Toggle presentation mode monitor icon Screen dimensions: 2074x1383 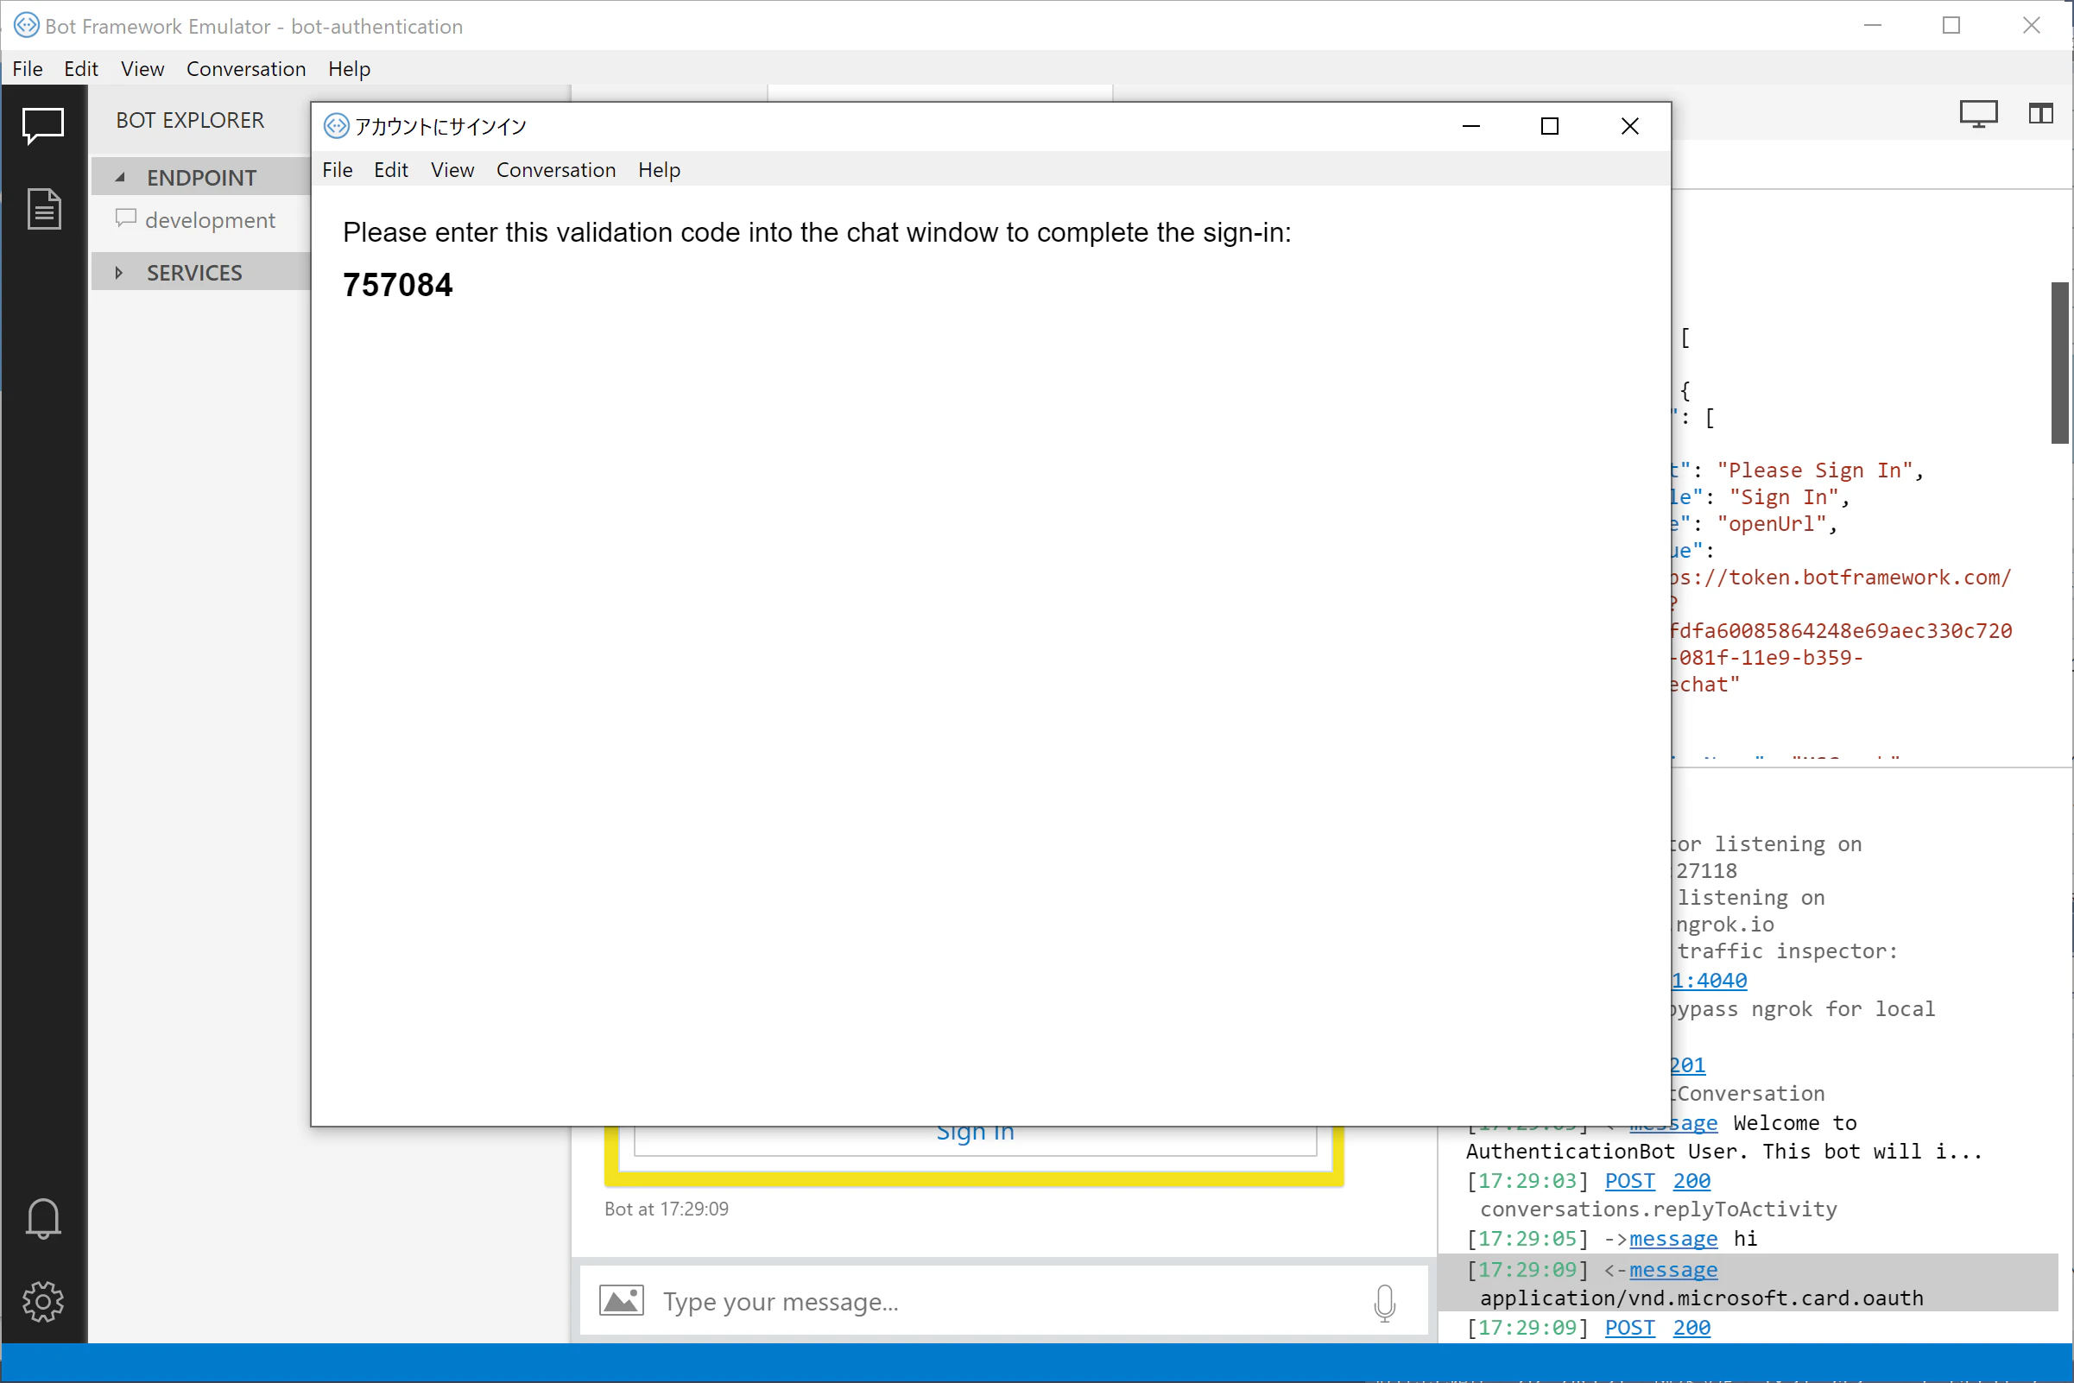tap(1978, 114)
